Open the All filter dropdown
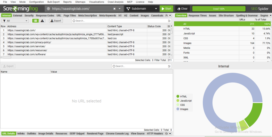The height and width of the screenshot is (137, 272). [x=15, y=21]
